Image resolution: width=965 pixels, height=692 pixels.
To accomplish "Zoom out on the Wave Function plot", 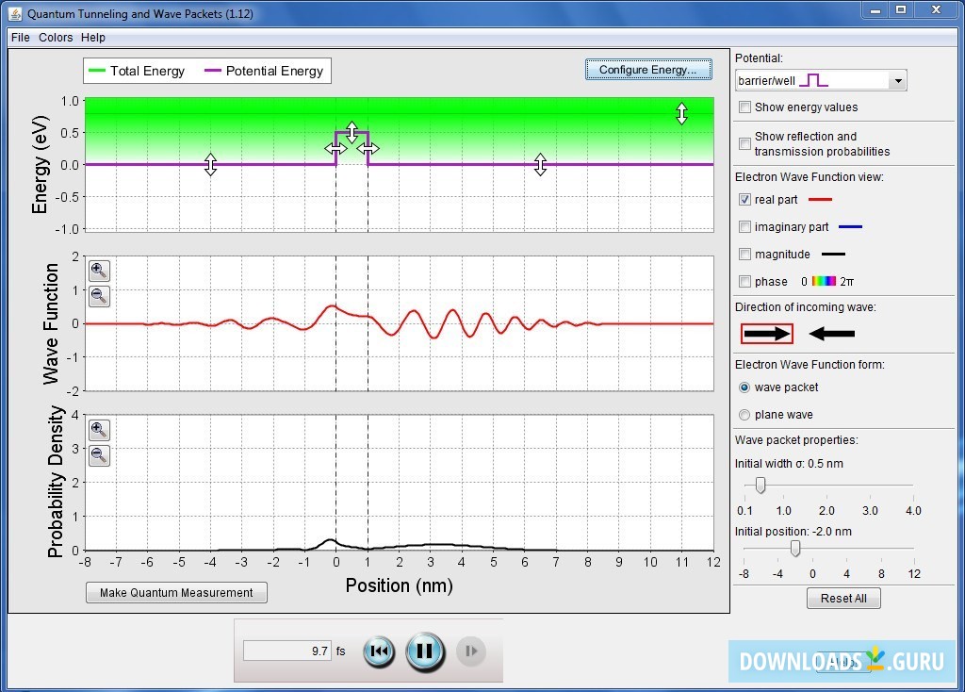I will (98, 295).
